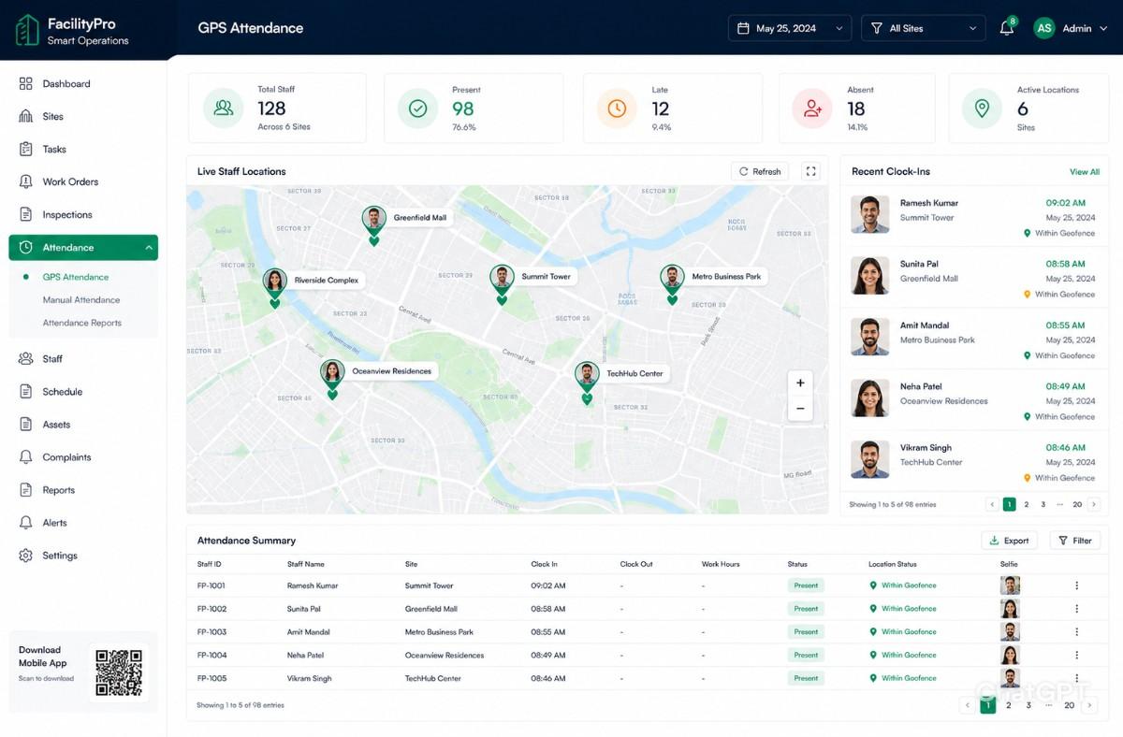
Task: Click Late clock icon
Action: (617, 108)
